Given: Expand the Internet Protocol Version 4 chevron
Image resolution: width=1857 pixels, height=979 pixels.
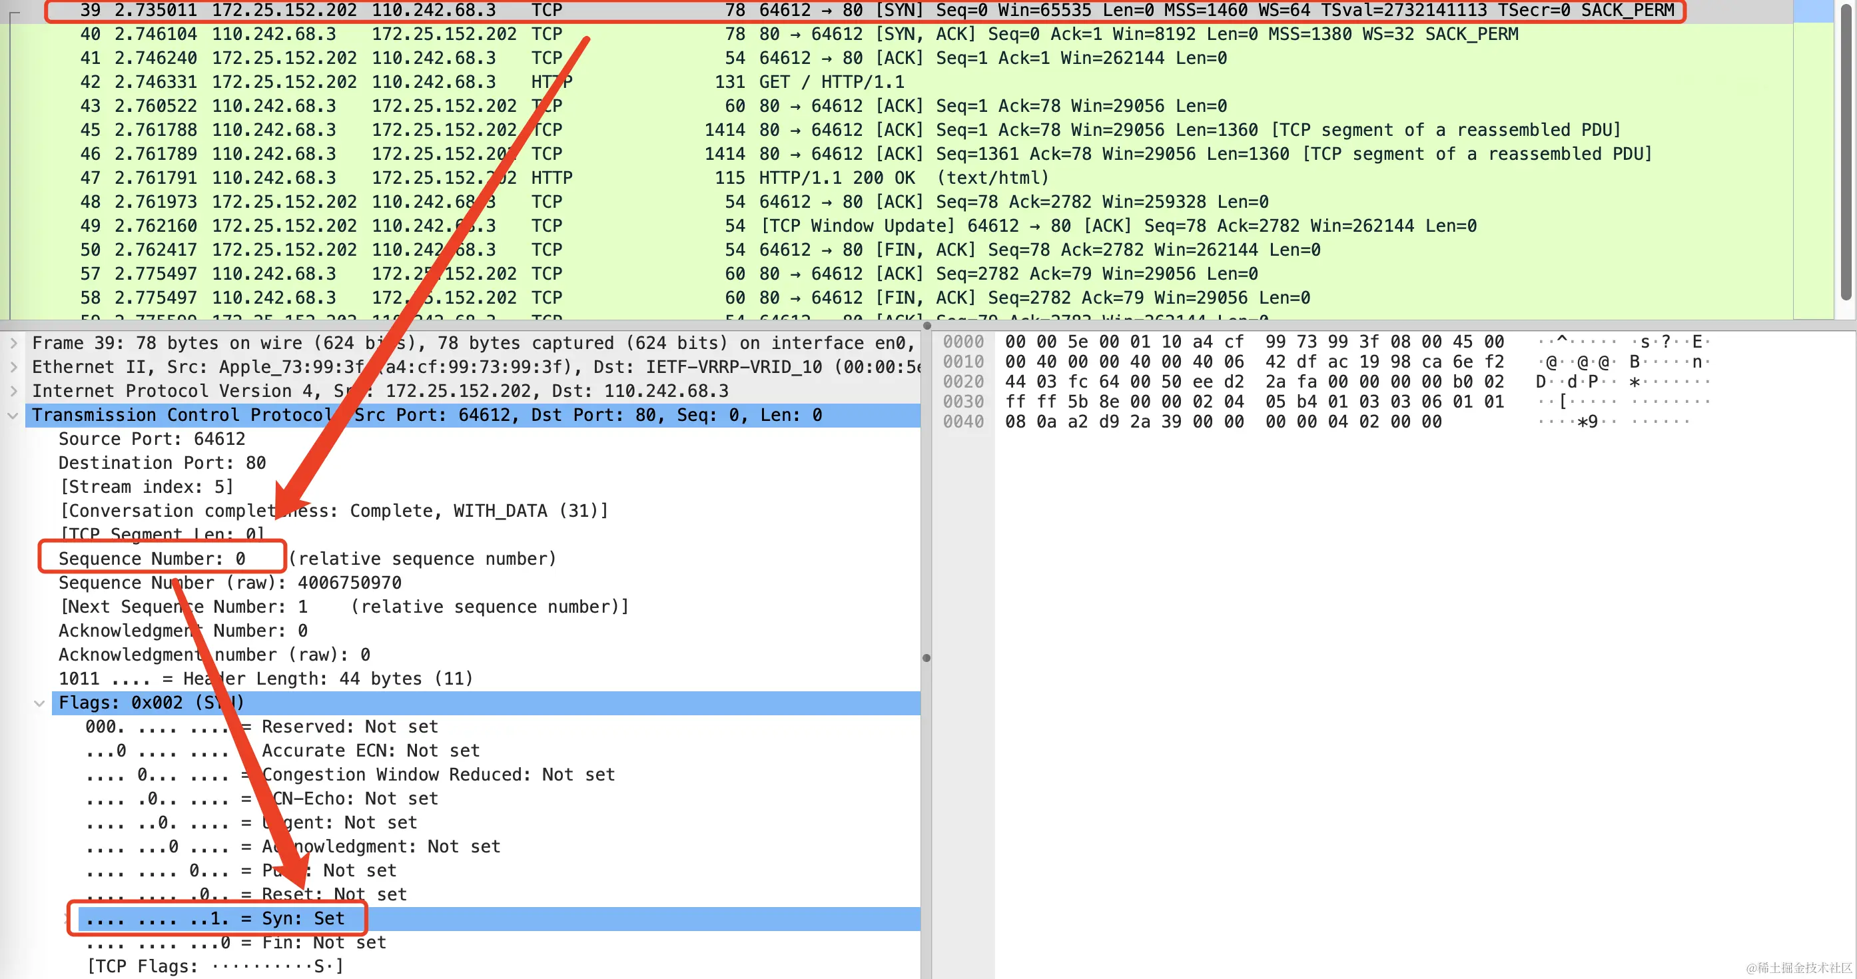Looking at the screenshot, I should click(13, 391).
